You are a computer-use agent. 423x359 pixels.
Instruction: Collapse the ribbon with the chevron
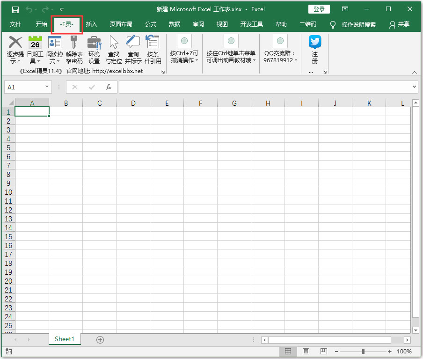[x=414, y=72]
